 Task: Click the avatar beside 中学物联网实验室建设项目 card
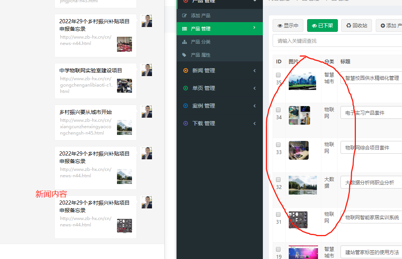(147, 70)
